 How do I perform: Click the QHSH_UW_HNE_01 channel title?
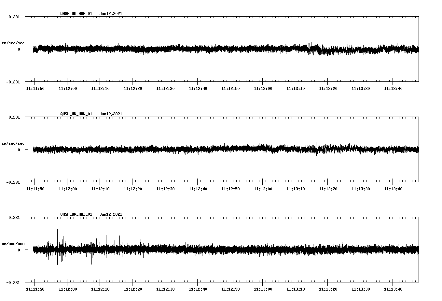click(76, 14)
